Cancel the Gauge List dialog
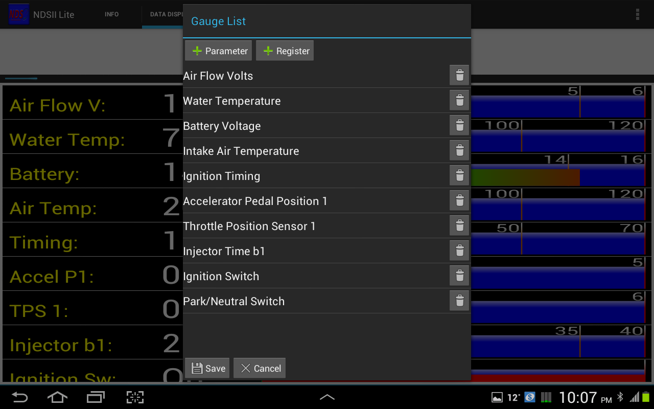This screenshot has width=654, height=409. [260, 368]
